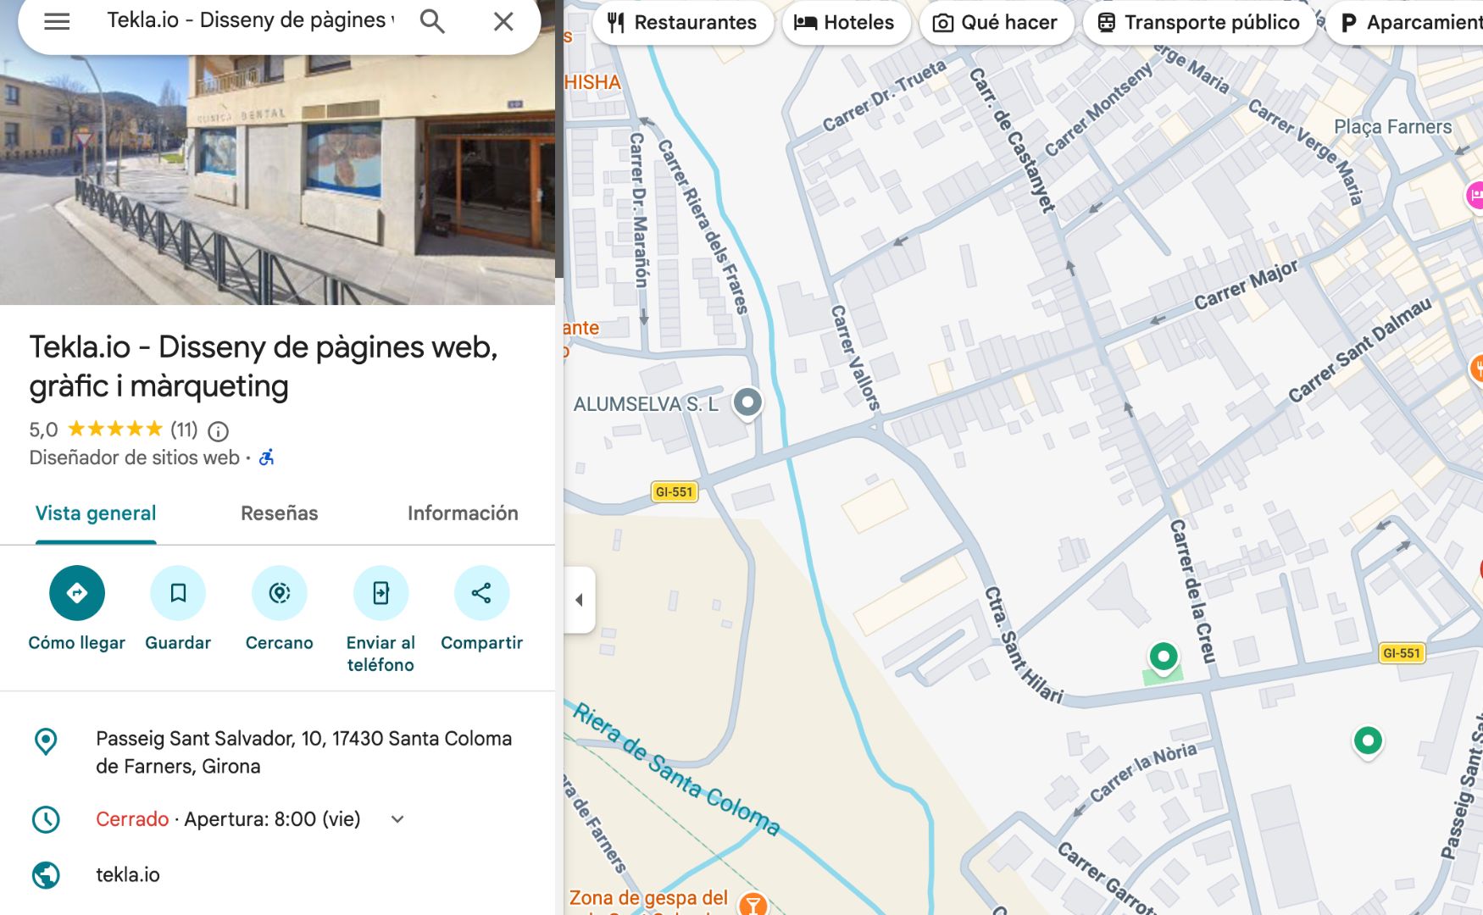Click the pink hotel pin near Plaça Farners
1483x915 pixels.
pos(1475,196)
